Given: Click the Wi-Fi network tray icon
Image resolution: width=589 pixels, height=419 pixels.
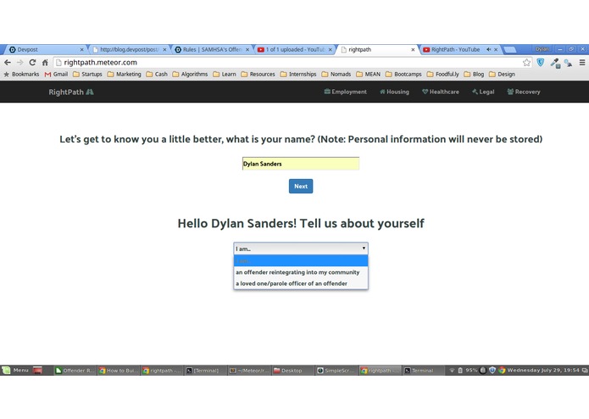Looking at the screenshot, I should point(452,370).
